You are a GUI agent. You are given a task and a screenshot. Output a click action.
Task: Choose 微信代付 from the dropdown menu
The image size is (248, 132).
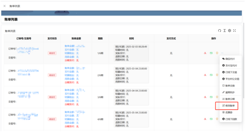pos(230,59)
